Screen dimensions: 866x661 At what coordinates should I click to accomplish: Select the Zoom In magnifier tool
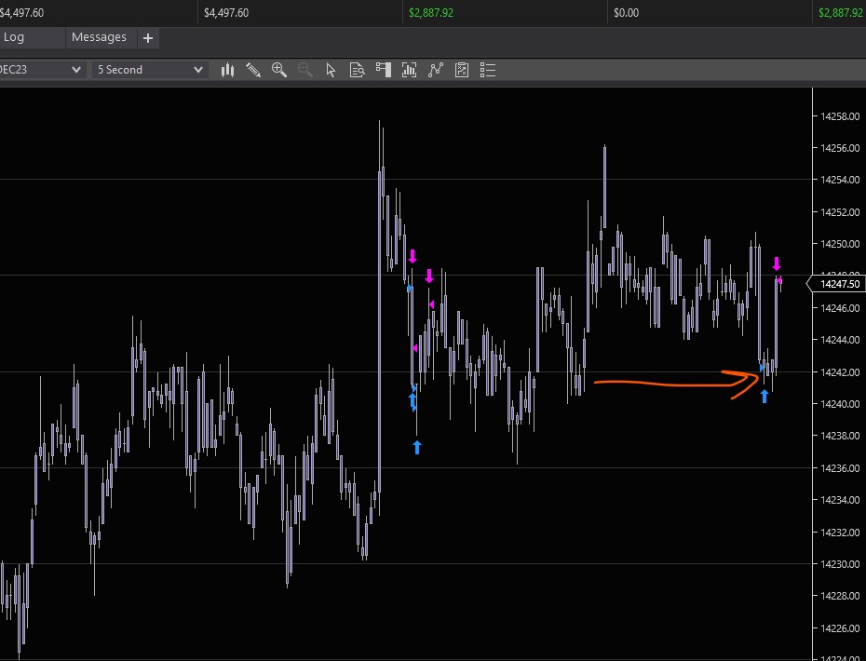(x=279, y=70)
